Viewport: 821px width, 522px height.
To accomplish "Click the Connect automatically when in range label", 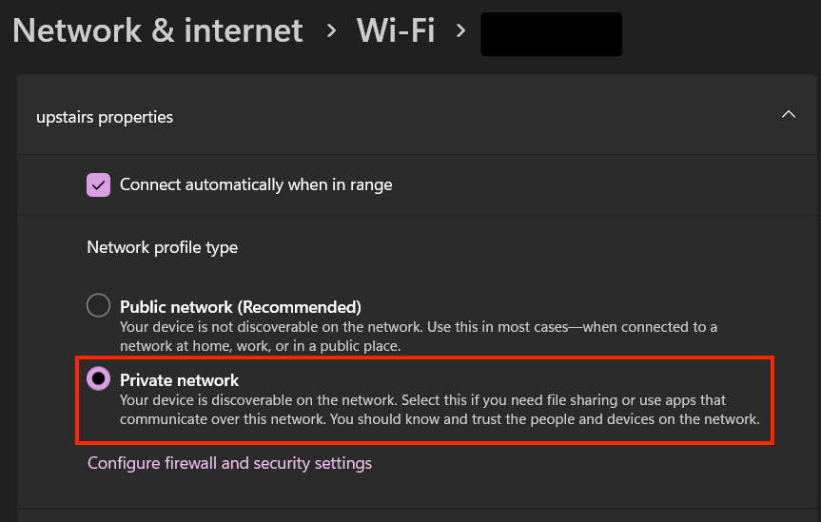I will 256,184.
